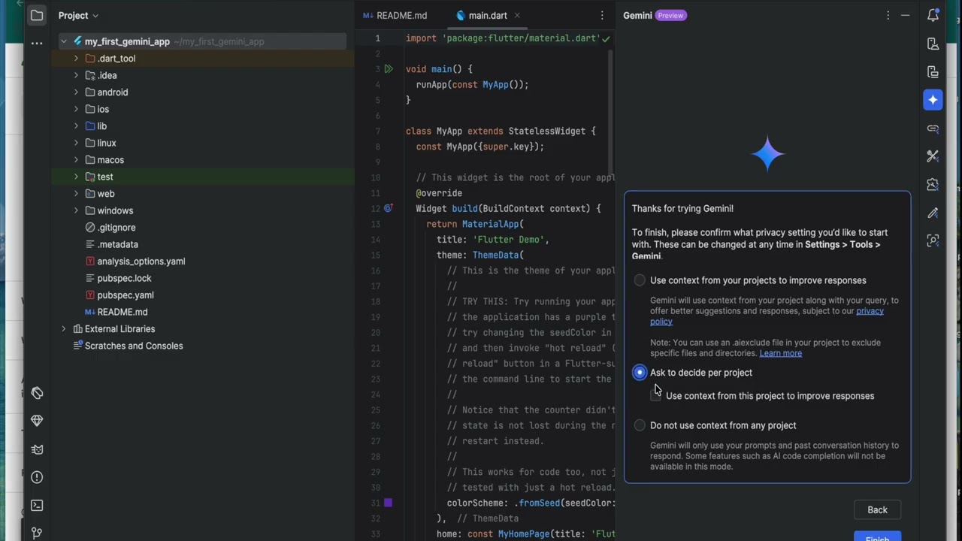Open the Device Manager icon

(x=933, y=44)
